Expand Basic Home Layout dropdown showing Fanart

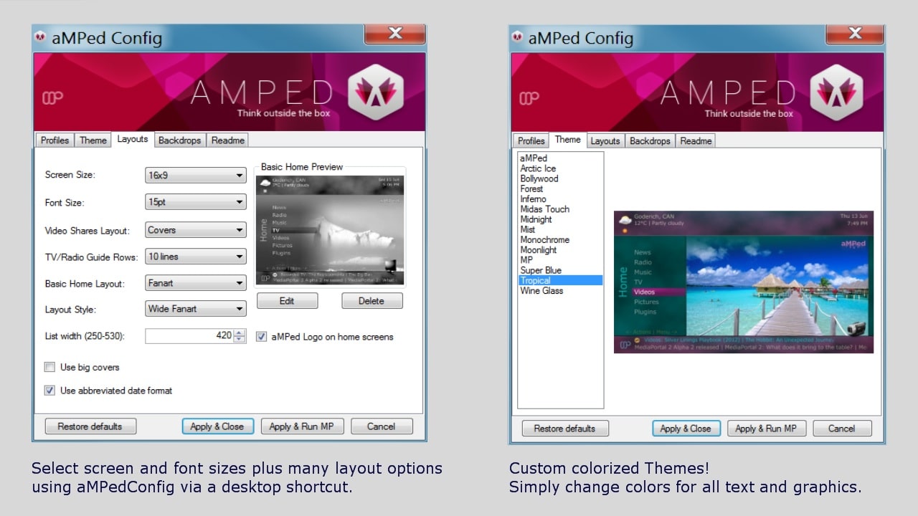[x=196, y=283]
